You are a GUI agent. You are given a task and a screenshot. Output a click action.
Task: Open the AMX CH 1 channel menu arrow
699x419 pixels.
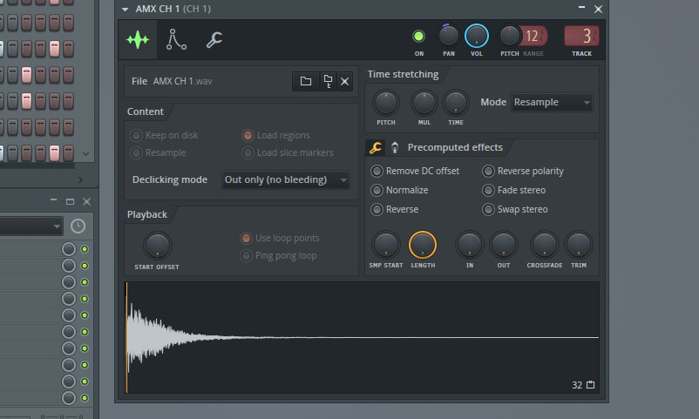pos(126,10)
